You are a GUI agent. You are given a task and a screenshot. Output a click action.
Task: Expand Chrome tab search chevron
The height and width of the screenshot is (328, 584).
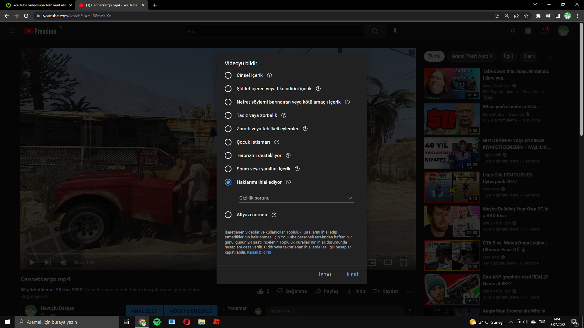(535, 5)
